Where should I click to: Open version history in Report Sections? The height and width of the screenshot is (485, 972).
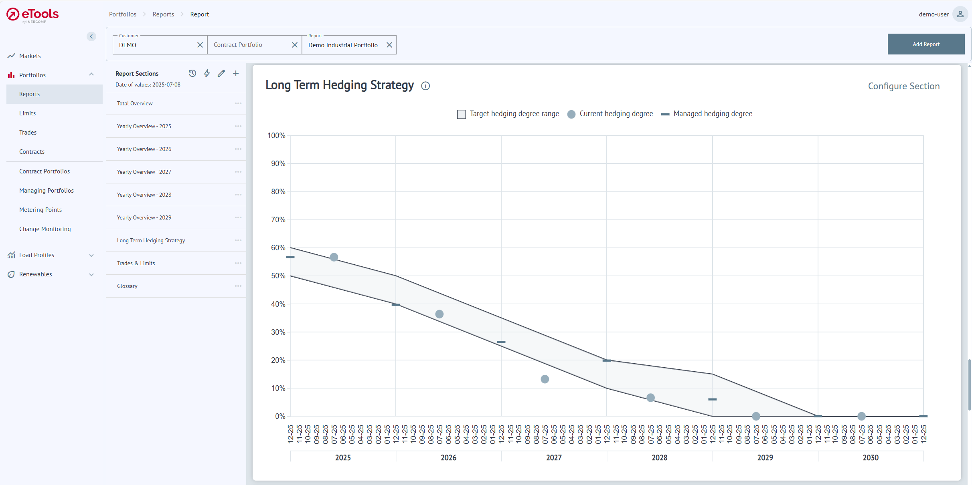(x=192, y=73)
